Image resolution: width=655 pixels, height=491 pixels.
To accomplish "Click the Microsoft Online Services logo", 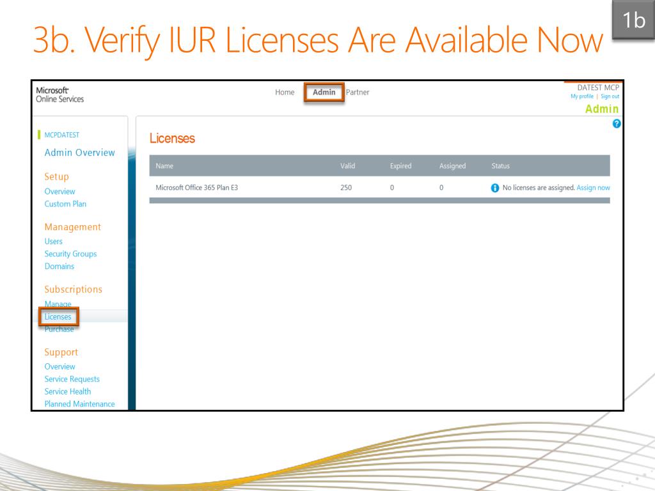I will click(x=59, y=95).
